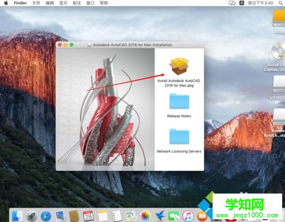Image resolution: width=285 pixels, height=222 pixels.
Task: Open Reminders from the Dock
Action: coord(116,216)
